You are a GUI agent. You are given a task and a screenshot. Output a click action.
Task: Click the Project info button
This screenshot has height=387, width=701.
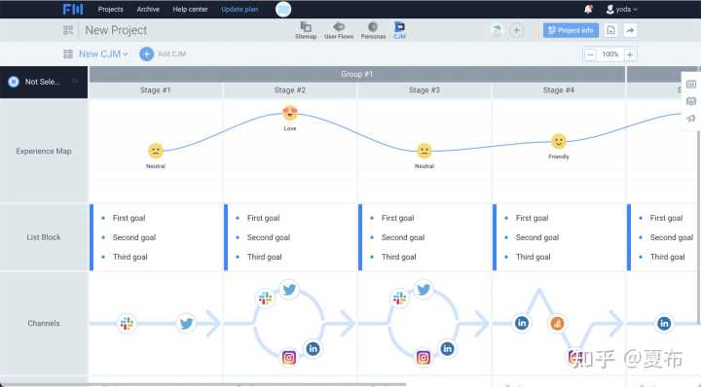[x=571, y=30]
